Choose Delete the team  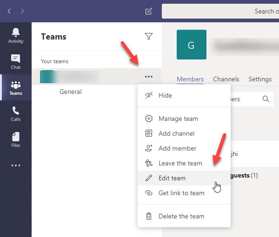click(184, 216)
